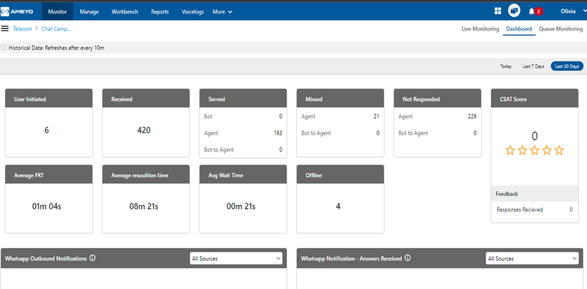Click the Responses Recieved label
Viewport: 587px width, 289px height.
coord(520,210)
